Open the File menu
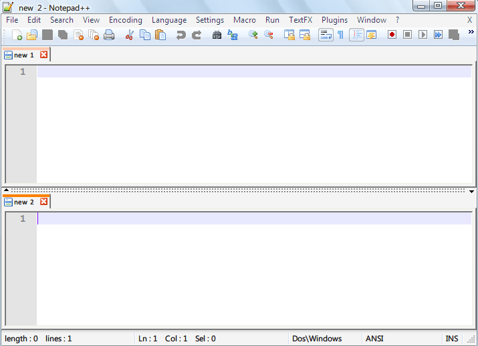 [12, 20]
